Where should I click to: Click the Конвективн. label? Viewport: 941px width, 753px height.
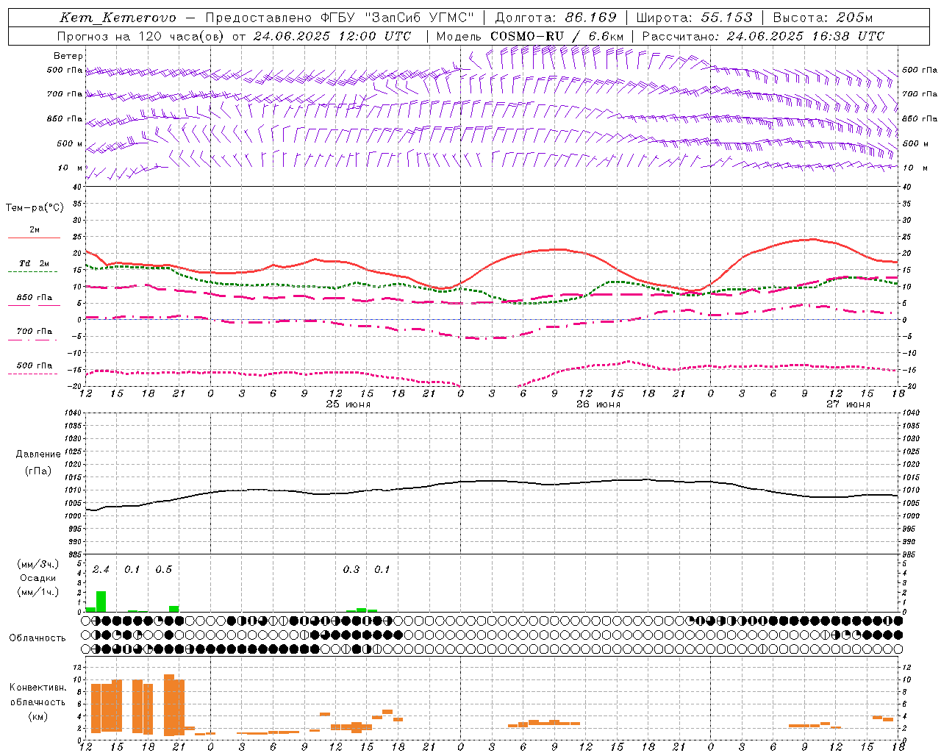[x=37, y=688]
